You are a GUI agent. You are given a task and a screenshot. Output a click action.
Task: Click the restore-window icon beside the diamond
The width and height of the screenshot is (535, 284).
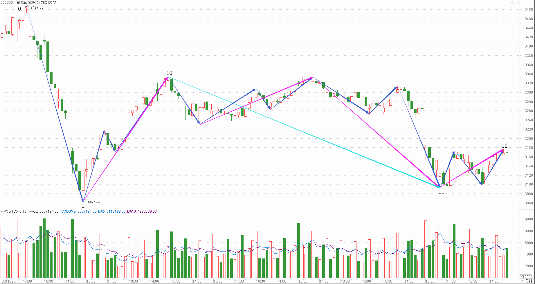517,3
